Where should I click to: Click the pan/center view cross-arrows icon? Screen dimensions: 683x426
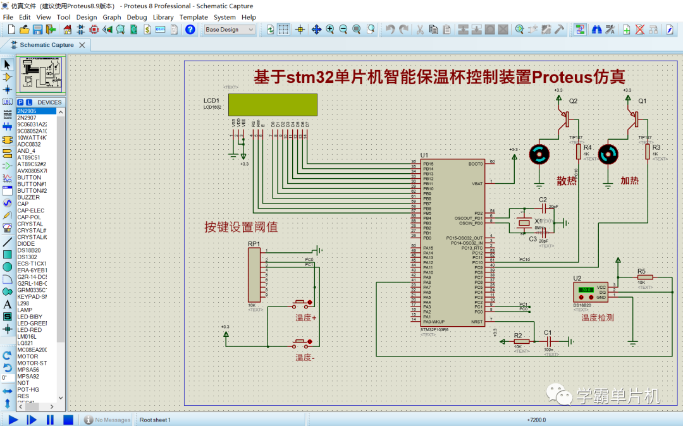[x=317, y=30]
